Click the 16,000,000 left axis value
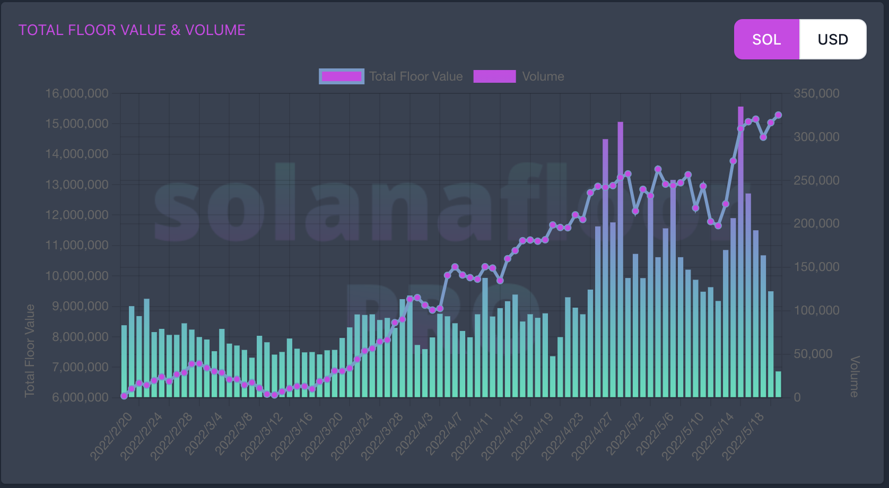This screenshot has height=488, width=889. point(77,93)
